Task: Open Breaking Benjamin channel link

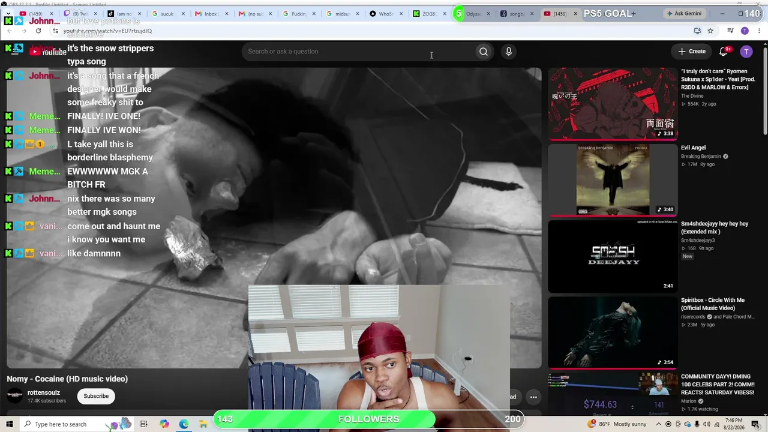Action: pyautogui.click(x=701, y=157)
